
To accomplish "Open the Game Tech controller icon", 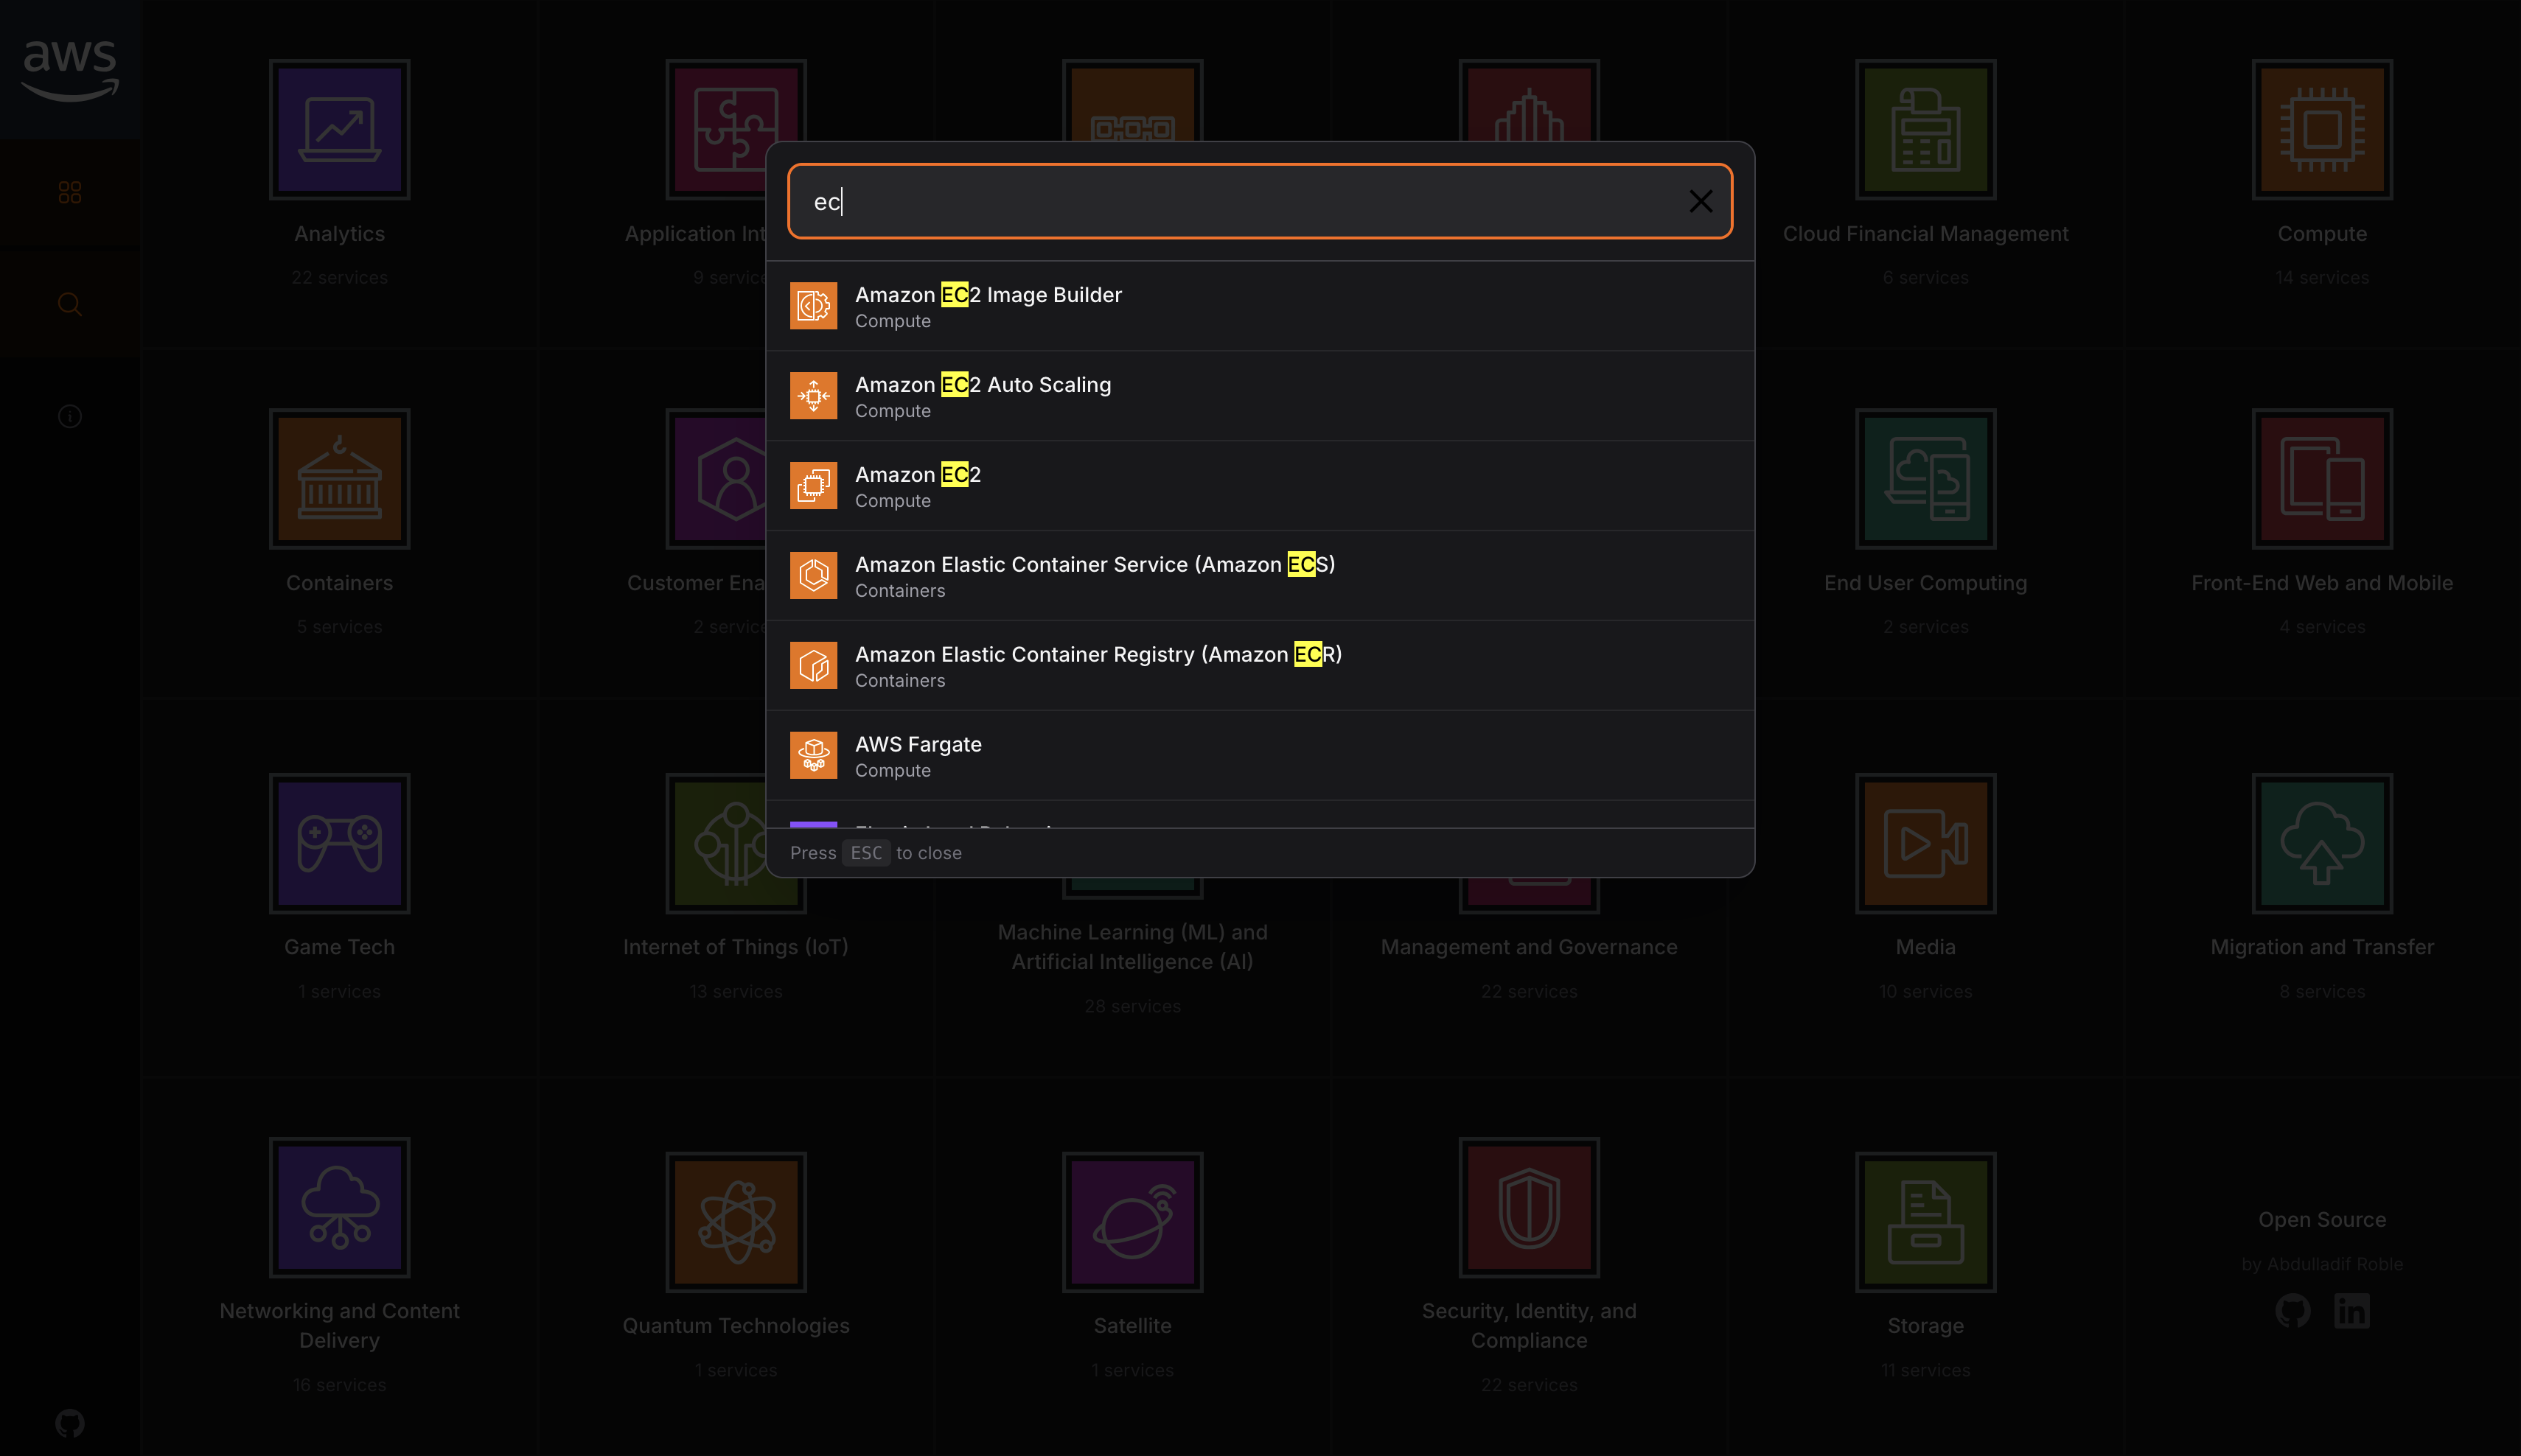I will (339, 843).
